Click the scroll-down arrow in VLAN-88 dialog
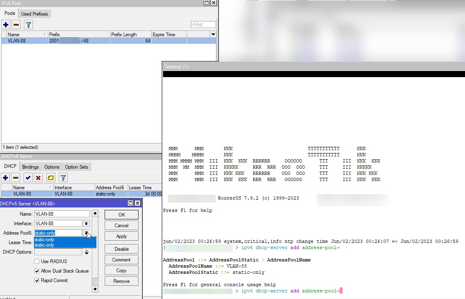The image size is (465, 299). point(95,289)
